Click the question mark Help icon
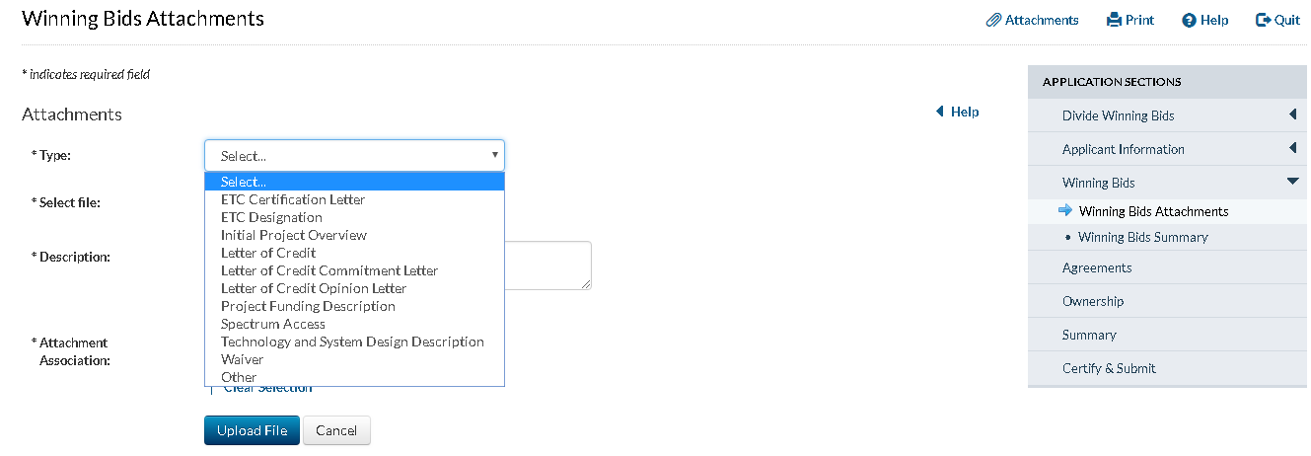1311x456 pixels. click(x=1189, y=20)
